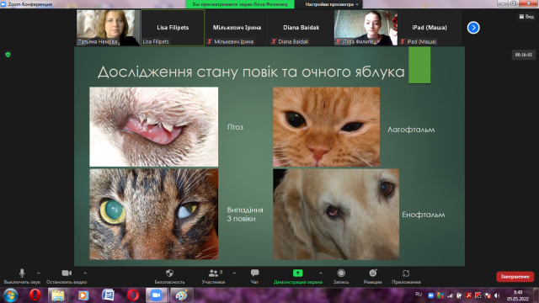Image resolution: width=539 pixels, height=303 pixels.
Task: Click the red Завершение end button
Action: [x=515, y=277]
